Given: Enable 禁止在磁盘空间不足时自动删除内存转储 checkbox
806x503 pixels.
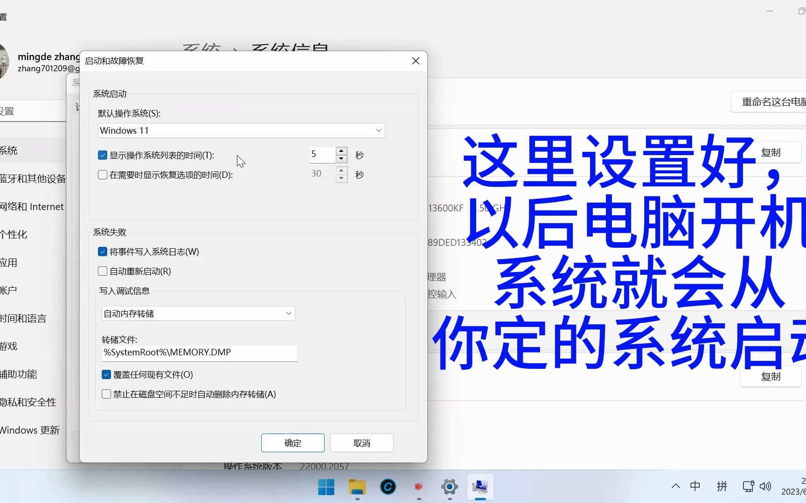Looking at the screenshot, I should (106, 394).
